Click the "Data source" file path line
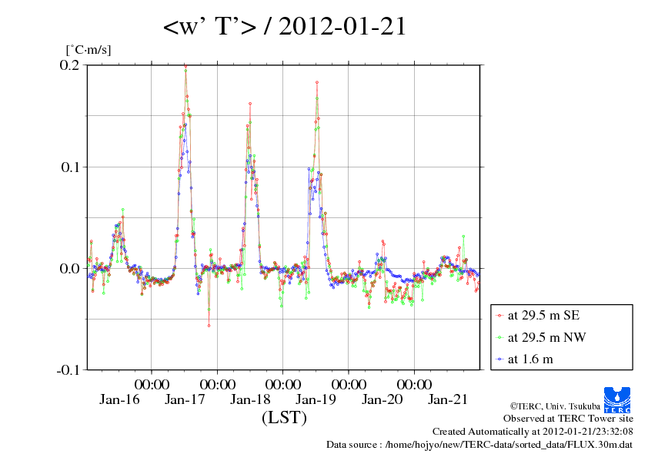 click(479, 445)
